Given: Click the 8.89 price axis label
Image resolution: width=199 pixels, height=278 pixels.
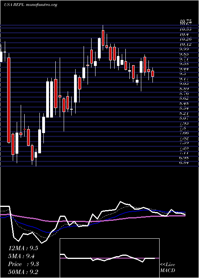Looking at the screenshot, I should [185, 89].
